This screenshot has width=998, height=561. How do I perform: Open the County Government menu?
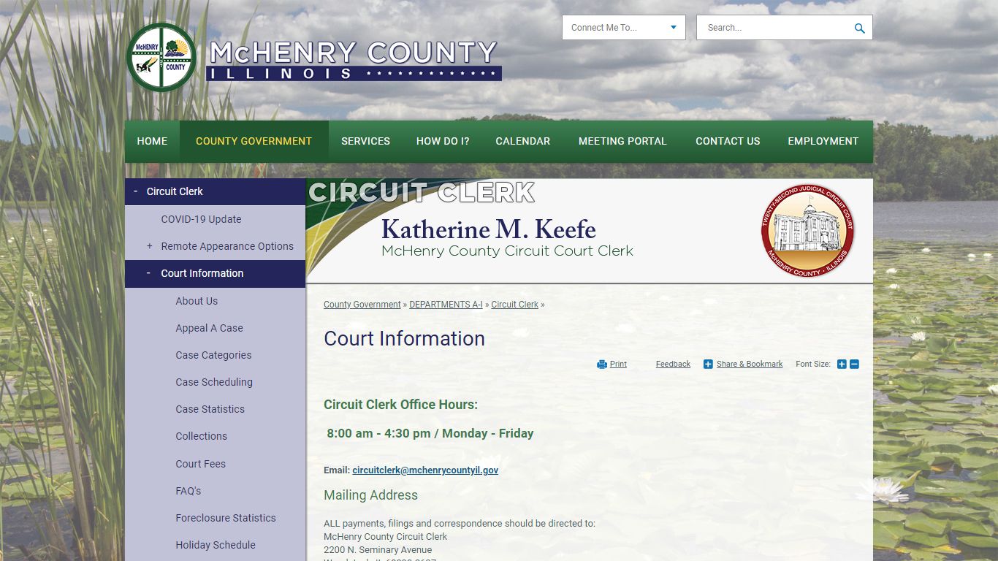pos(254,141)
